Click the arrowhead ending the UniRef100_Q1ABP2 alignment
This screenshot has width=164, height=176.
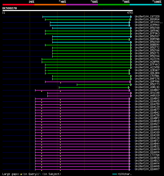pos(130,118)
